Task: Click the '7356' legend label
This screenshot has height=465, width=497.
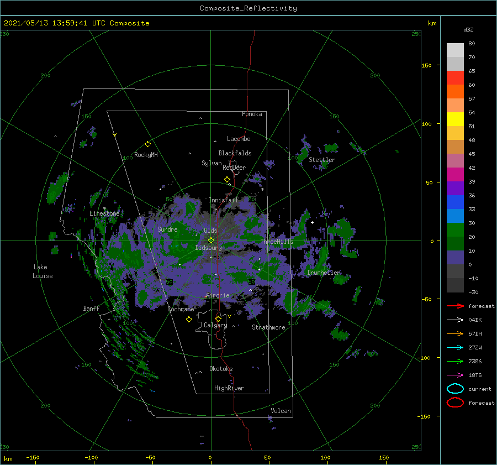Action: click(x=475, y=361)
